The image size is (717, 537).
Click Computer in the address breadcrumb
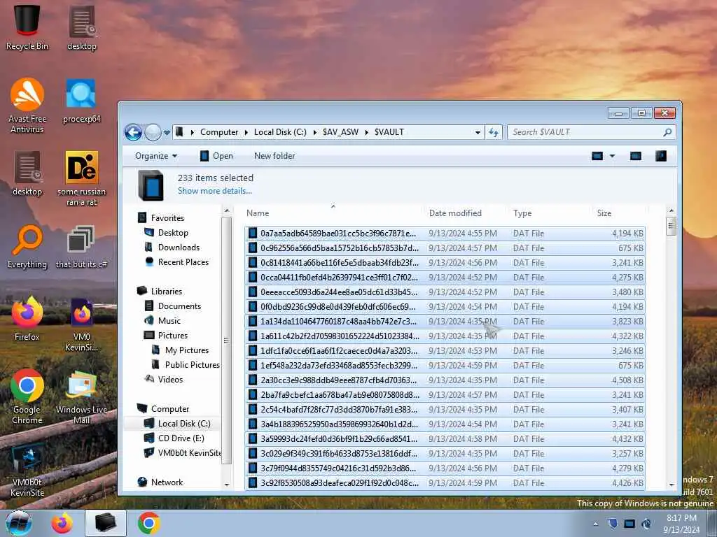pyautogui.click(x=219, y=132)
